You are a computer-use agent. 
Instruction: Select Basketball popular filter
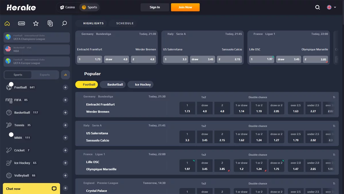pyautogui.click(x=112, y=84)
